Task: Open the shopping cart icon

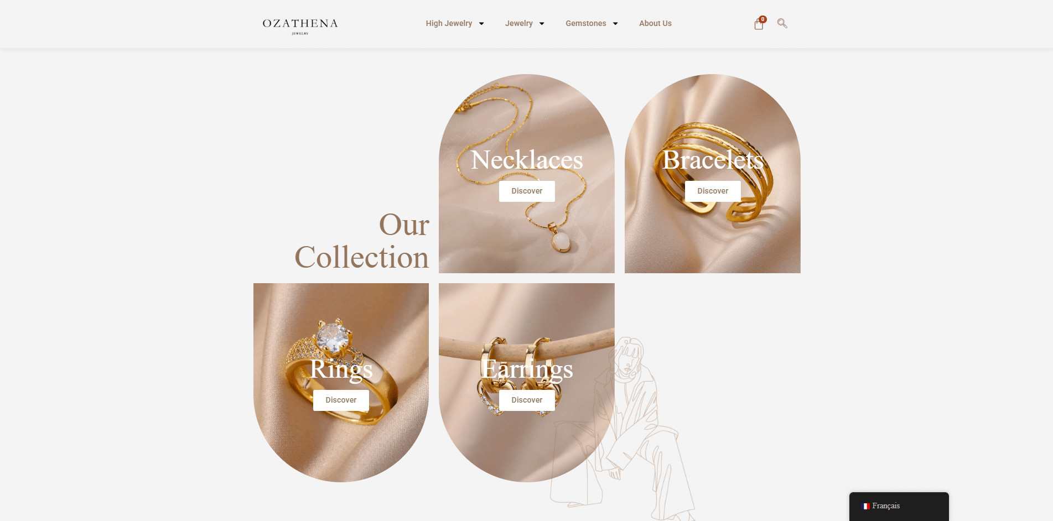Action: pyautogui.click(x=759, y=24)
